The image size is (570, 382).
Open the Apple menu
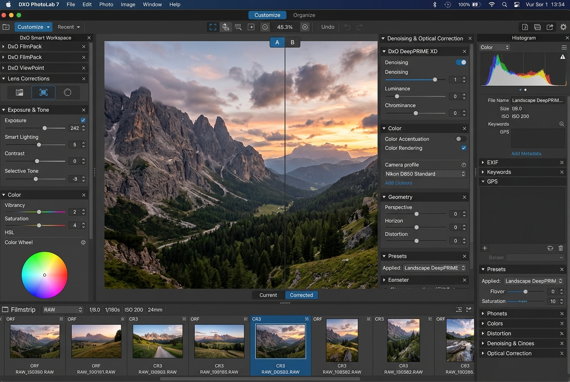point(8,5)
